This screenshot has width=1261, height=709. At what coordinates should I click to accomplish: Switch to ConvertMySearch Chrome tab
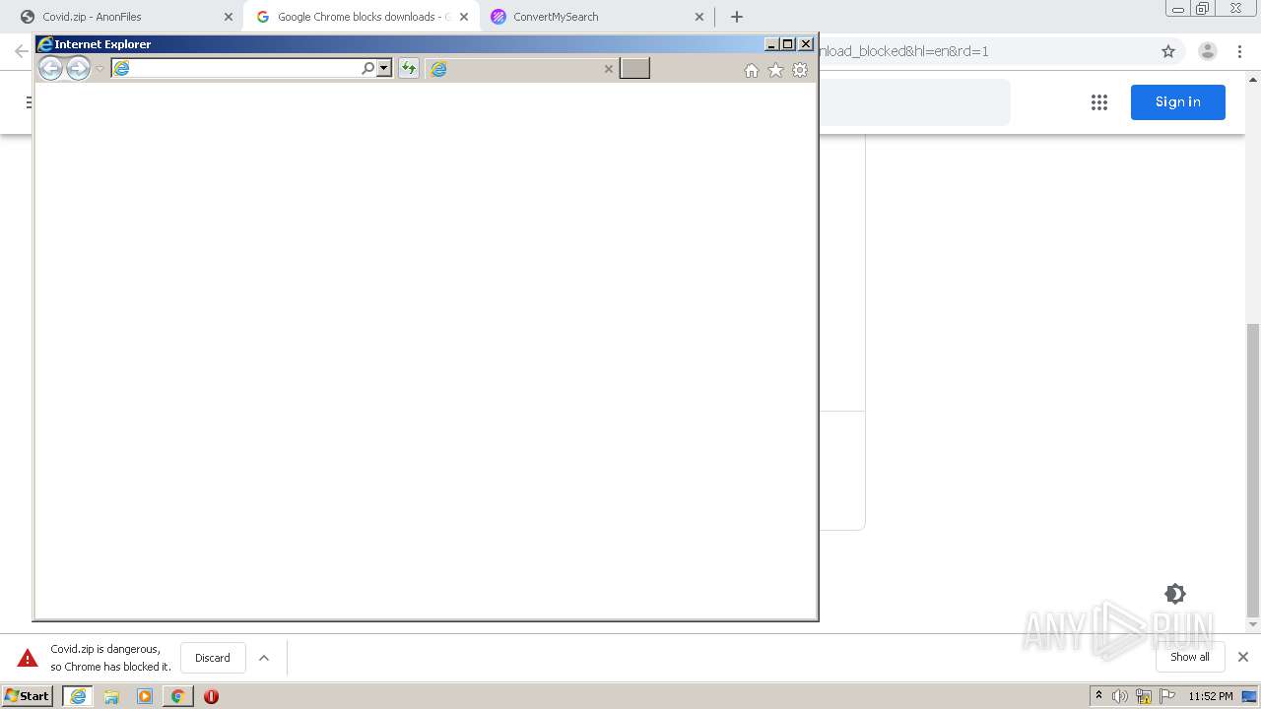click(x=598, y=17)
